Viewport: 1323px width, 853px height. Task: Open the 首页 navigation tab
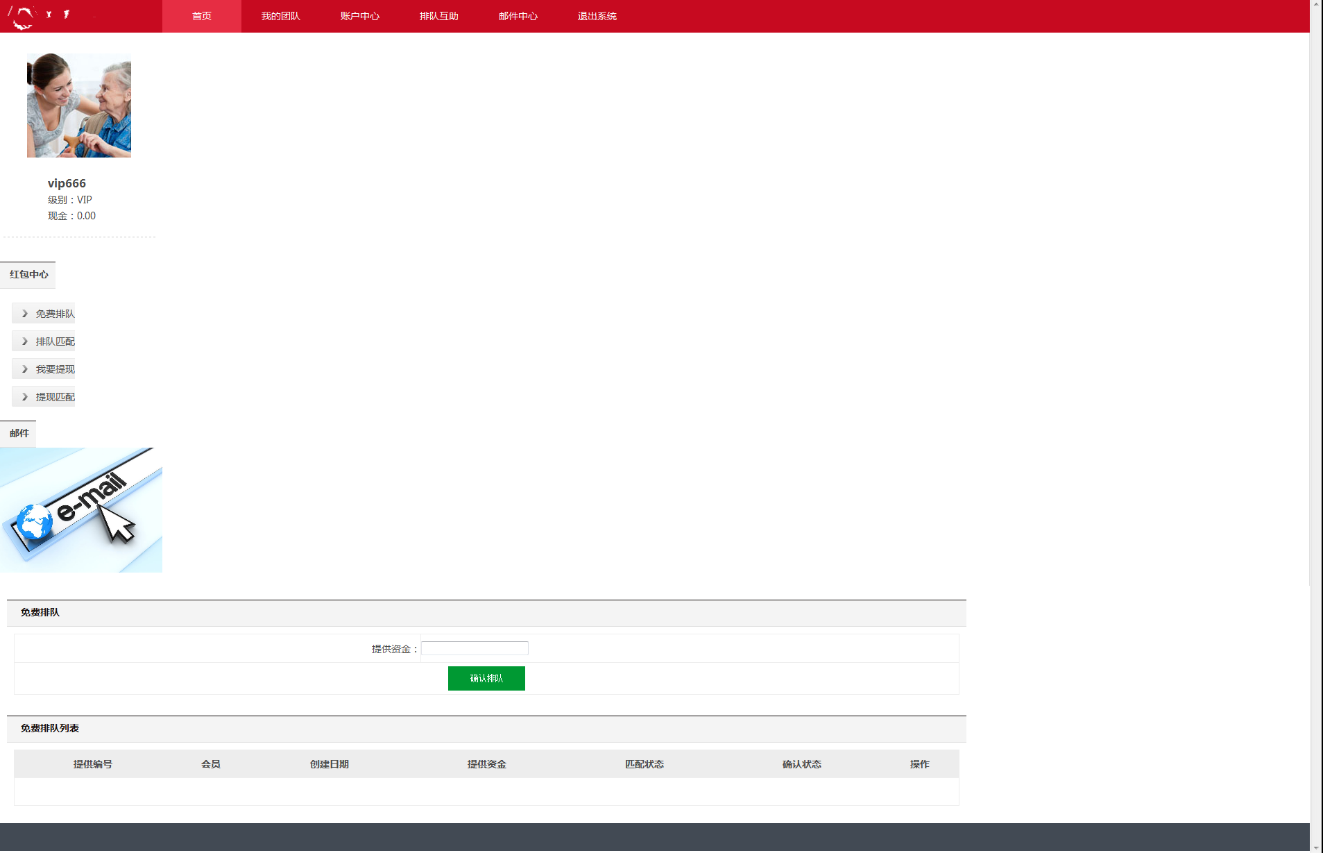pos(201,16)
